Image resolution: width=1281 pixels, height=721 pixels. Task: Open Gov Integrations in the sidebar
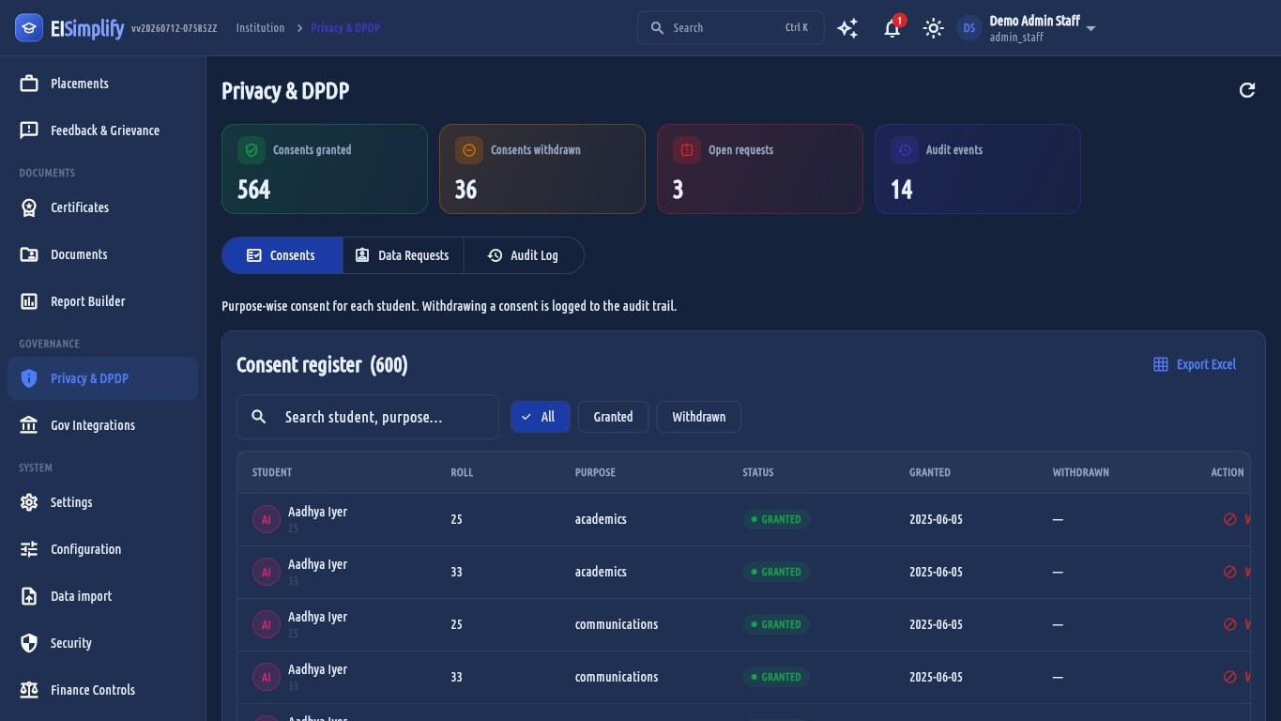(103, 425)
